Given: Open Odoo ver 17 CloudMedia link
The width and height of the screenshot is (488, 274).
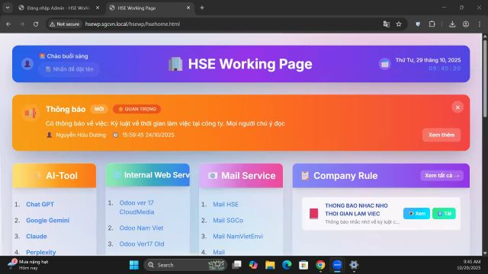Looking at the screenshot, I should pos(136,207).
